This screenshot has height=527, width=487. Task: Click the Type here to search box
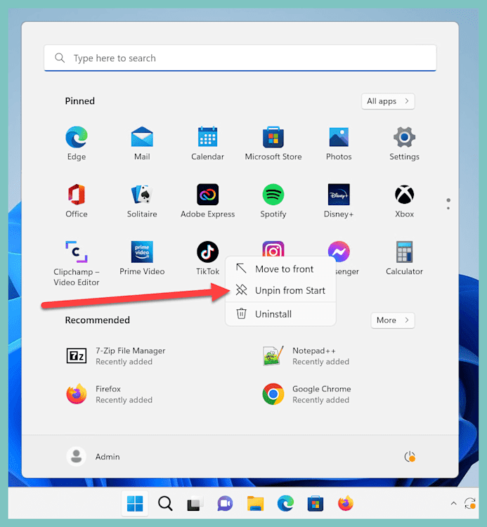tap(240, 58)
